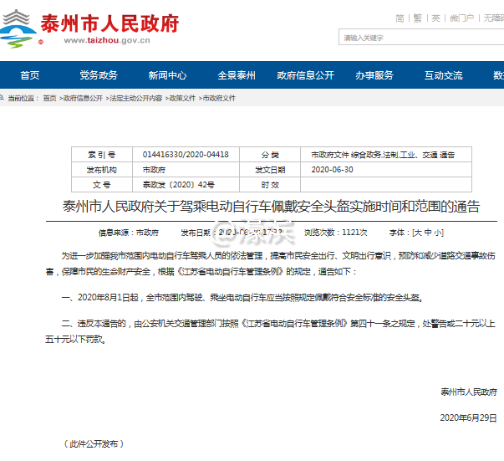Open the 首页 navigation tab
Image resolution: width=504 pixels, height=461 pixels.
[30, 75]
